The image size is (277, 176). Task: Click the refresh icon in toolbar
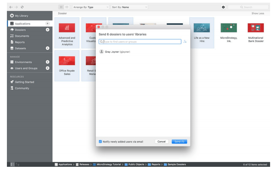(22, 7)
